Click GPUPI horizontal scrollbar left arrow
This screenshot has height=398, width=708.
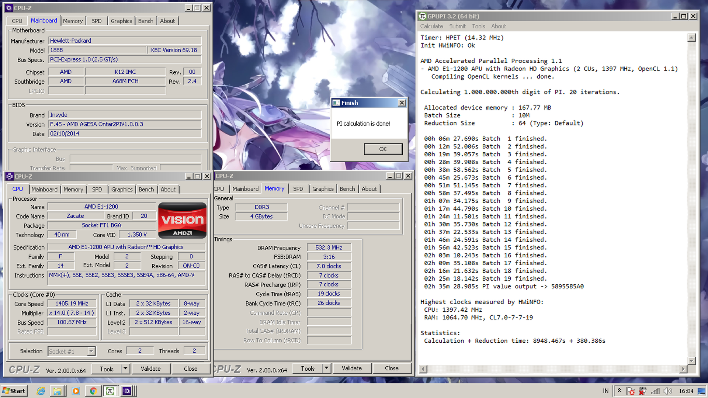click(x=423, y=369)
